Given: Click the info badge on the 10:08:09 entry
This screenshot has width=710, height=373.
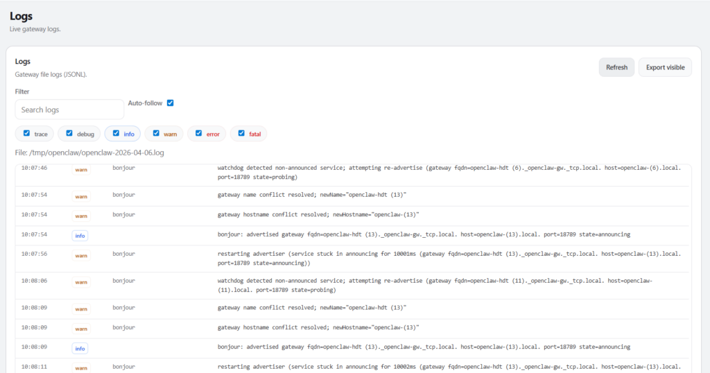Looking at the screenshot, I should pos(80,348).
